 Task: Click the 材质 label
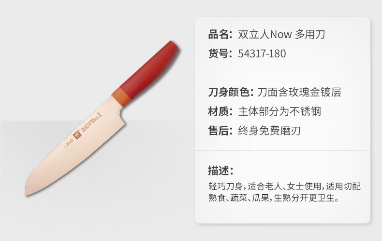click(220, 111)
